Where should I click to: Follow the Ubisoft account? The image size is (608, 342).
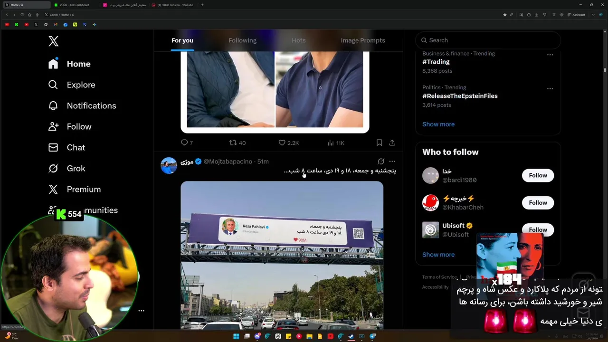point(538,229)
